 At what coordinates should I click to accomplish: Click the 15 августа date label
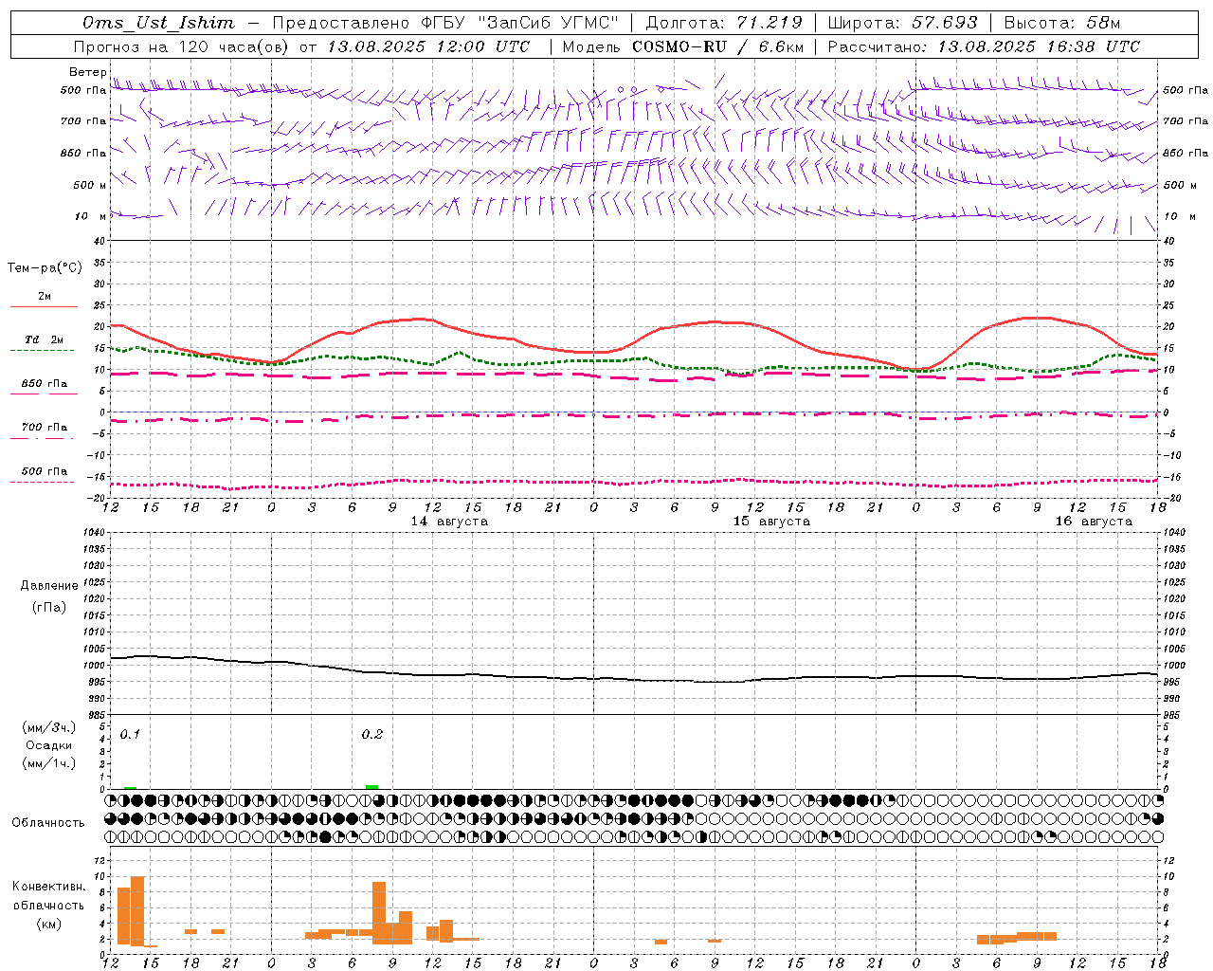click(x=771, y=522)
